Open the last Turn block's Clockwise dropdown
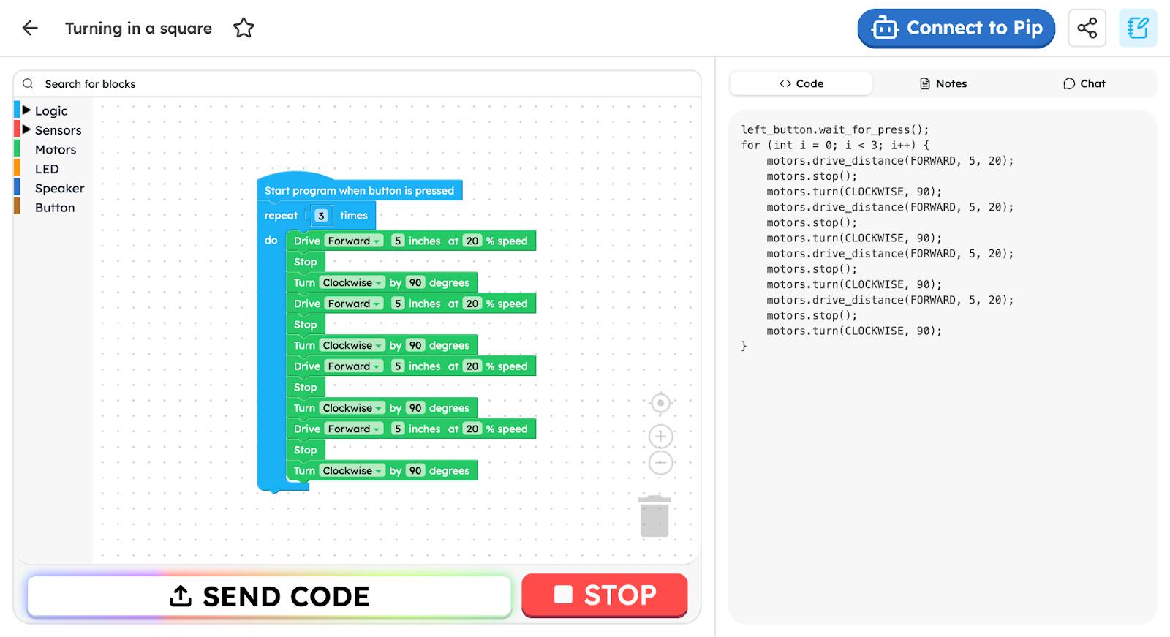 [352, 471]
